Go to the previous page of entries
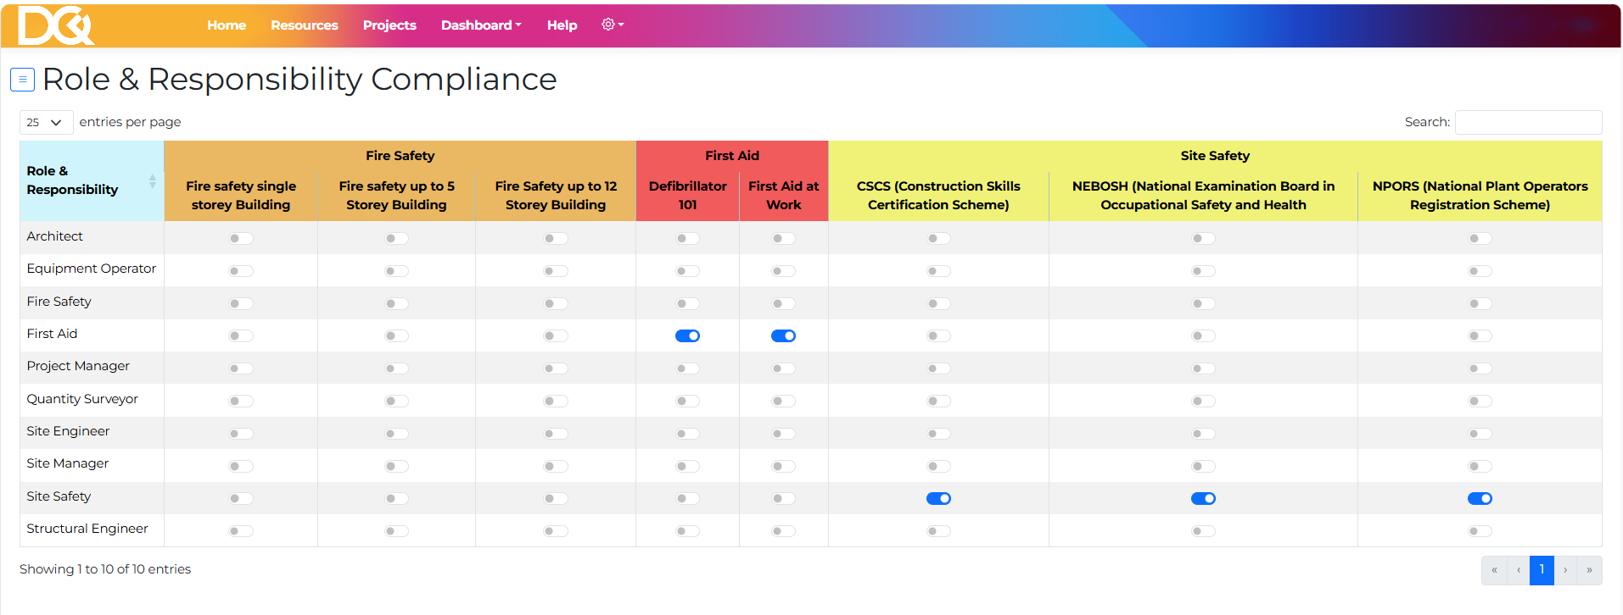The width and height of the screenshot is (1623, 615). pyautogui.click(x=1518, y=570)
